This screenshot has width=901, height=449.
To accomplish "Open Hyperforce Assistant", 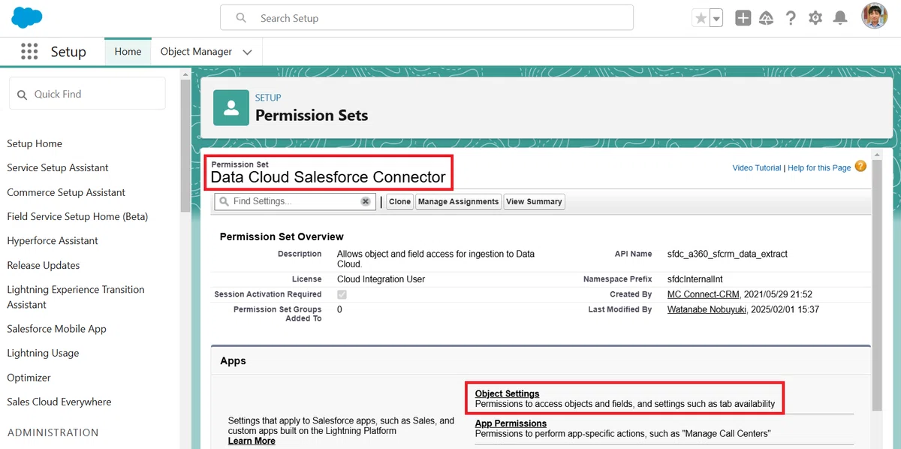I will point(53,240).
